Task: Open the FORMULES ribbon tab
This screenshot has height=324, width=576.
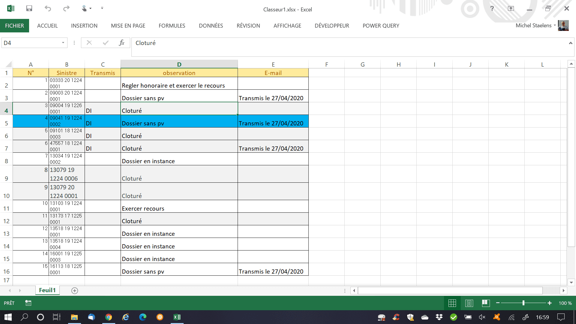Action: point(172,26)
